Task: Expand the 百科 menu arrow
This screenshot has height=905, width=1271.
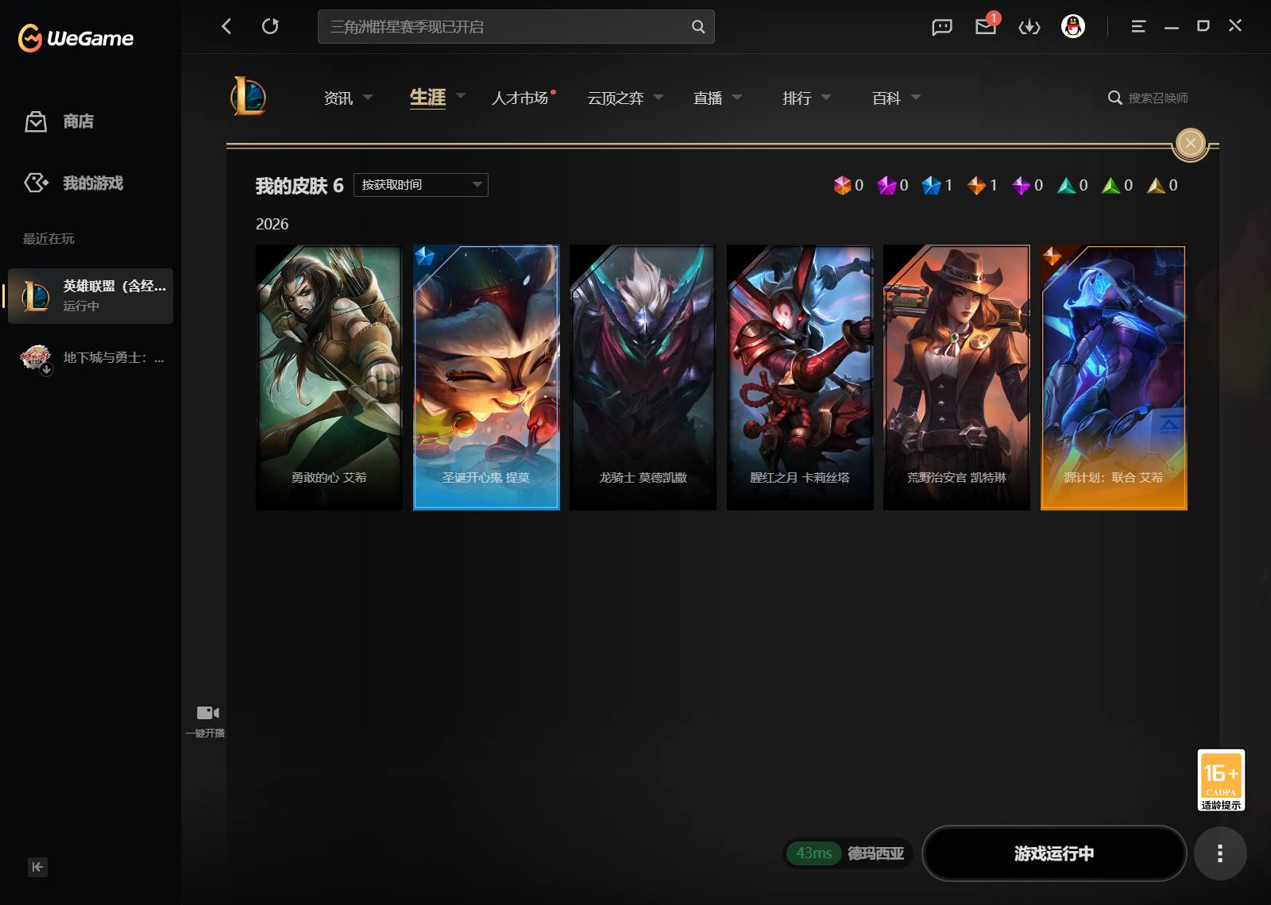Action: click(916, 97)
